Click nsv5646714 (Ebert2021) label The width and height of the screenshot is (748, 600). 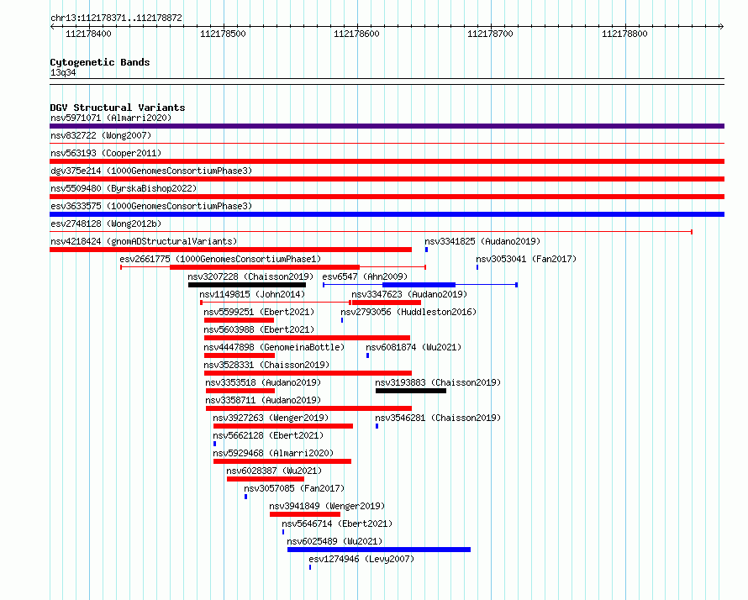(337, 524)
